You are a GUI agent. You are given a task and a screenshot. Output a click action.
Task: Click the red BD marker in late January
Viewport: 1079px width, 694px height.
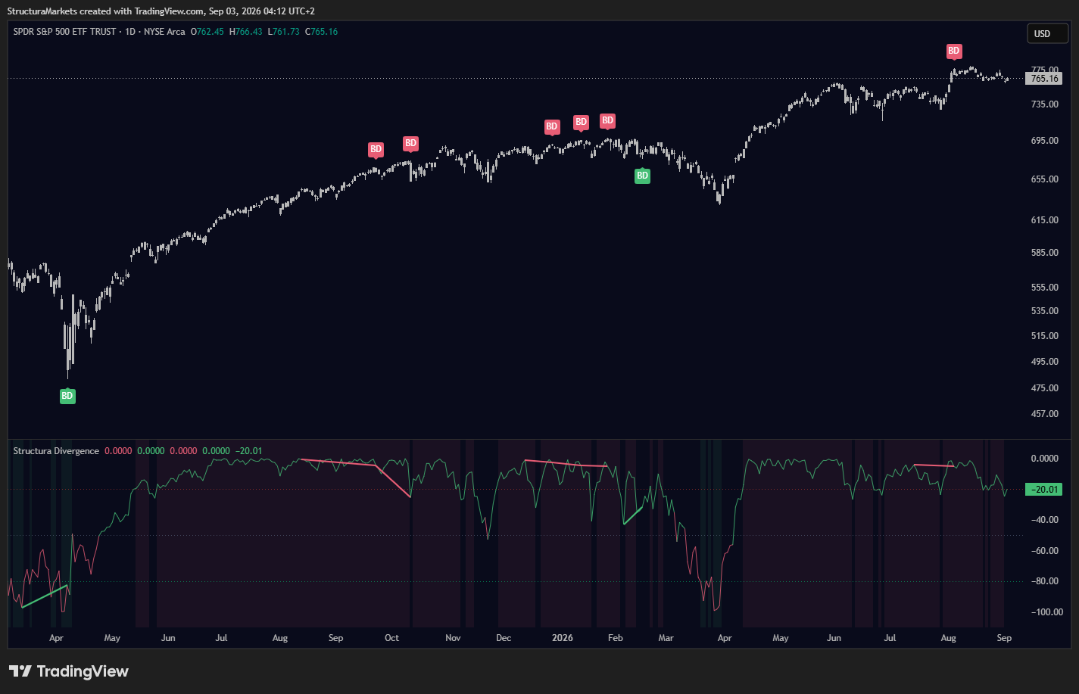(x=607, y=121)
